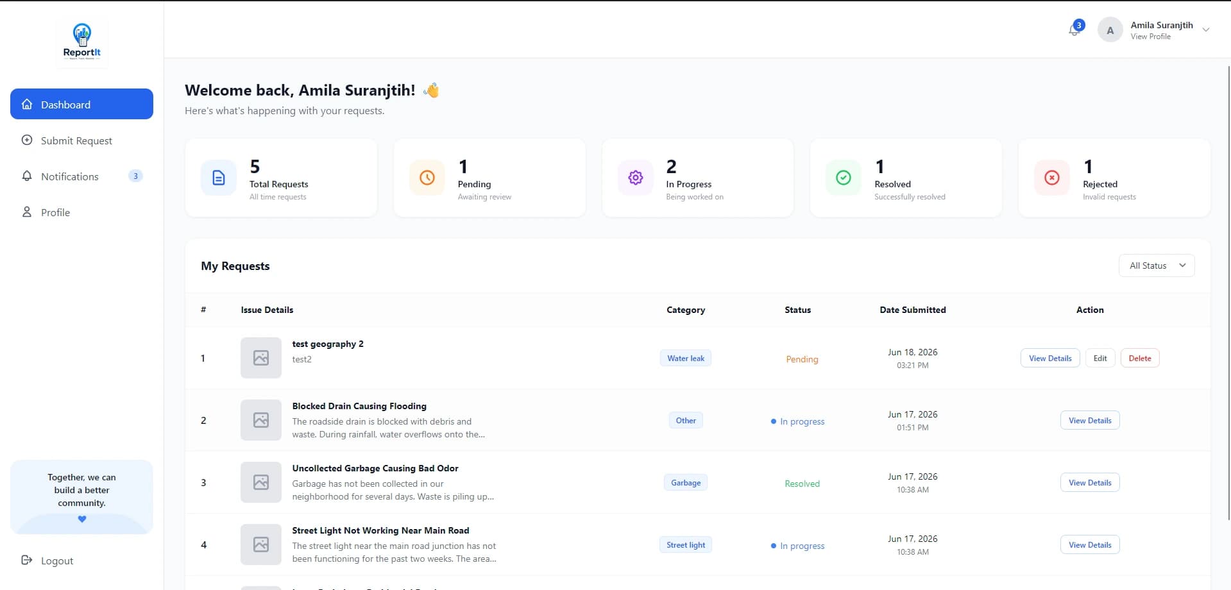Open the Profile menu item

(81, 212)
